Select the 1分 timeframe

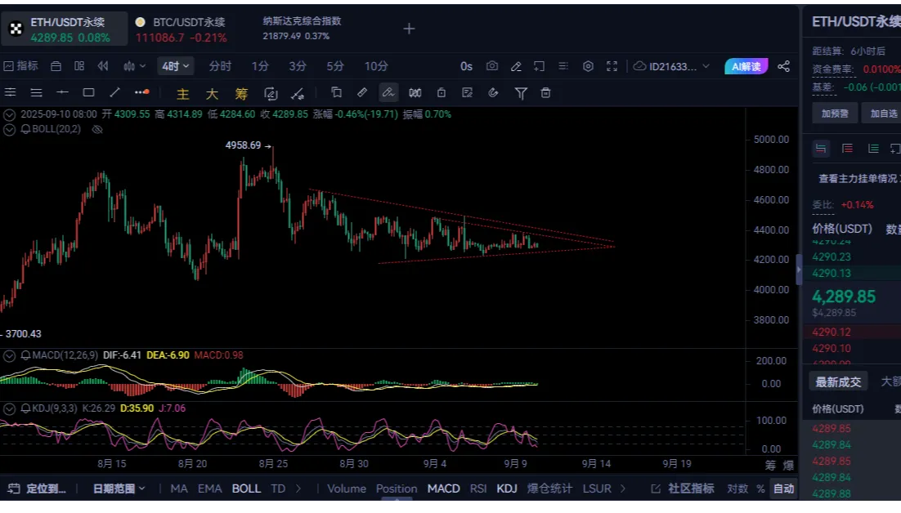pos(260,66)
